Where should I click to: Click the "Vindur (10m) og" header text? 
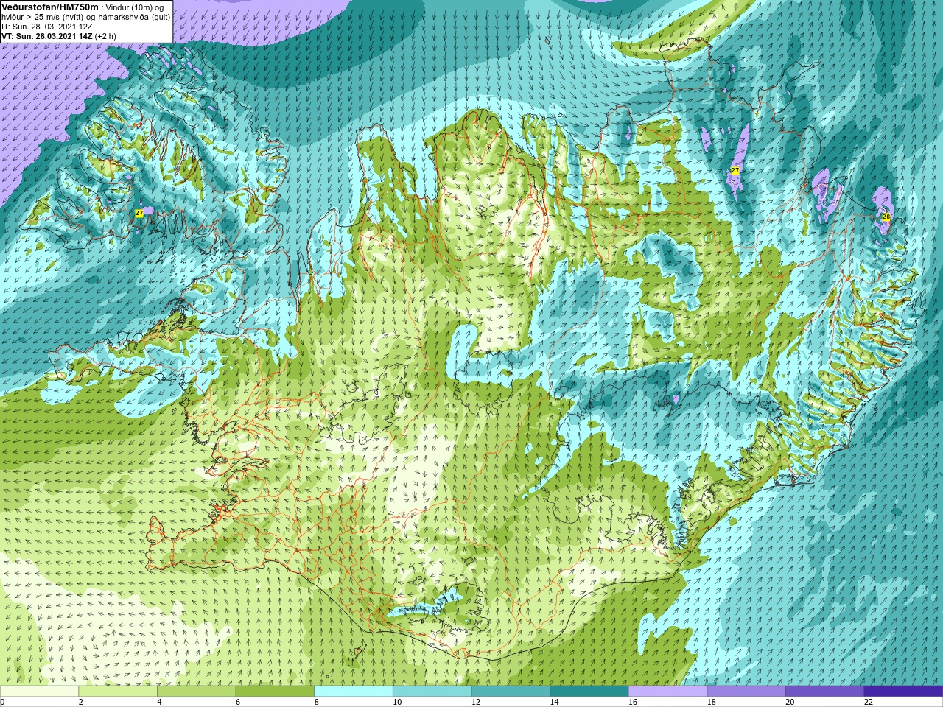pyautogui.click(x=135, y=7)
